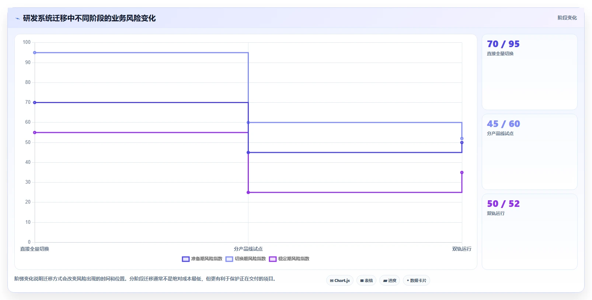Select the 50 / 52 双轨运行 card

point(530,232)
